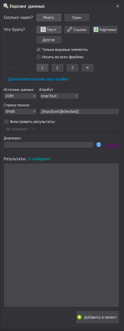Click the Добавить в проект button
The height and width of the screenshot is (331, 124).
[x=98, y=317]
